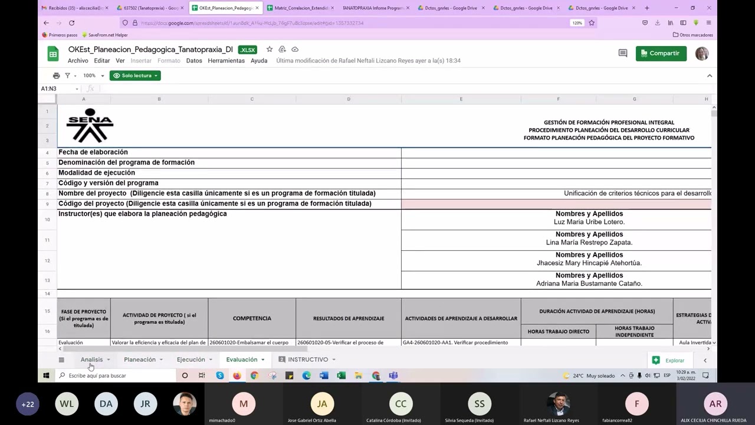Go back with the browser back arrow

(x=46, y=23)
